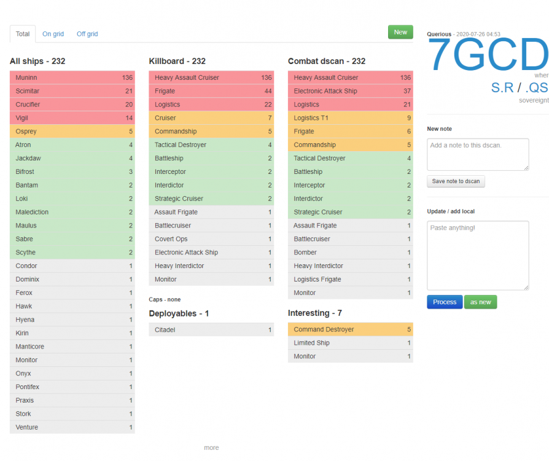Click the Logistics row in Killboard list

pyautogui.click(x=211, y=104)
